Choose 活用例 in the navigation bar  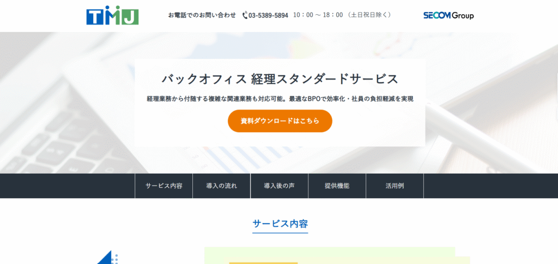tap(395, 186)
